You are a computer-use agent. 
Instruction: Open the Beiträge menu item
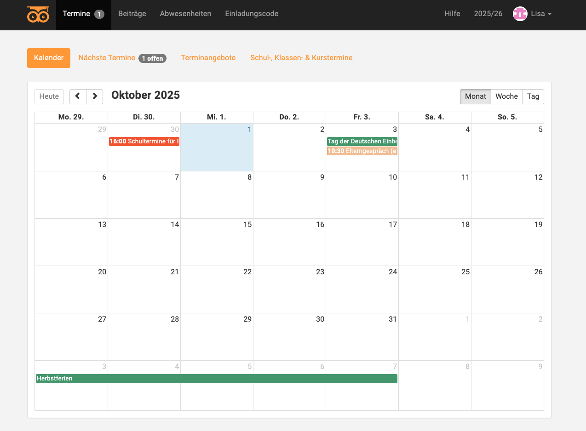click(x=132, y=14)
